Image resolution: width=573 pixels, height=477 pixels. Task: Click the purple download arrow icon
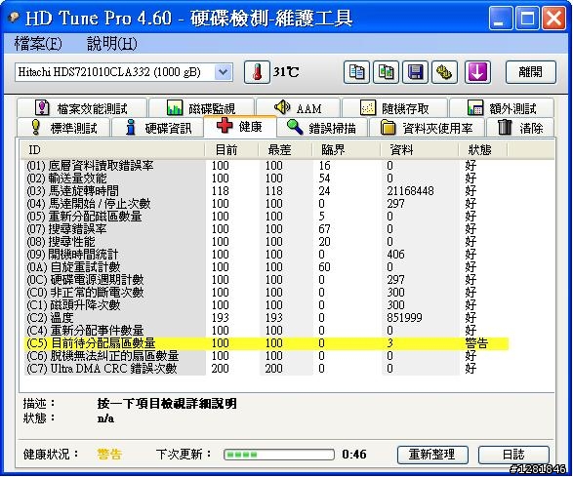pyautogui.click(x=477, y=72)
